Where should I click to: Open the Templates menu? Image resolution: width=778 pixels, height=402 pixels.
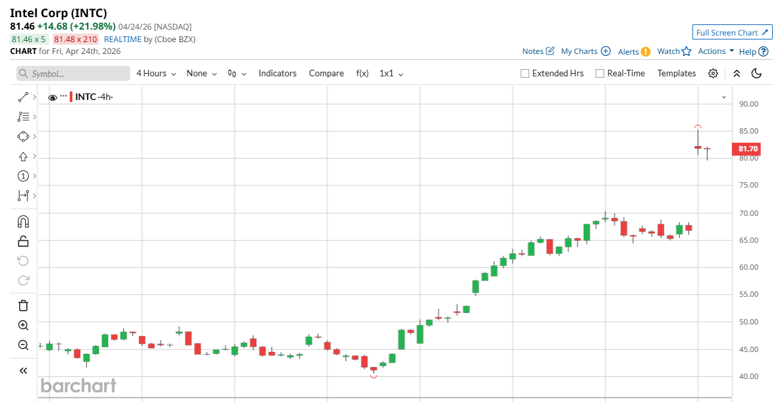point(677,74)
